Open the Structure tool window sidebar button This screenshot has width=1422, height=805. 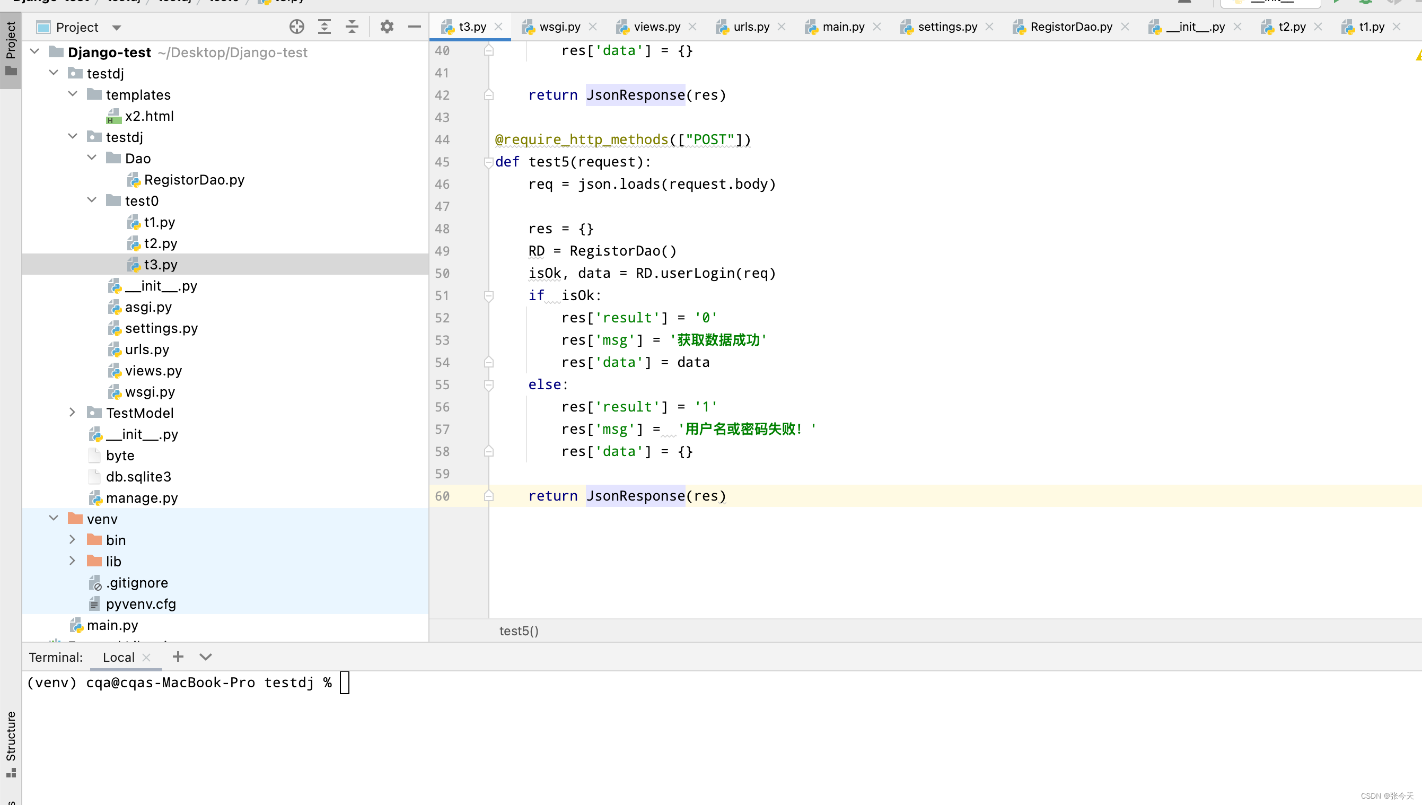pos(11,743)
